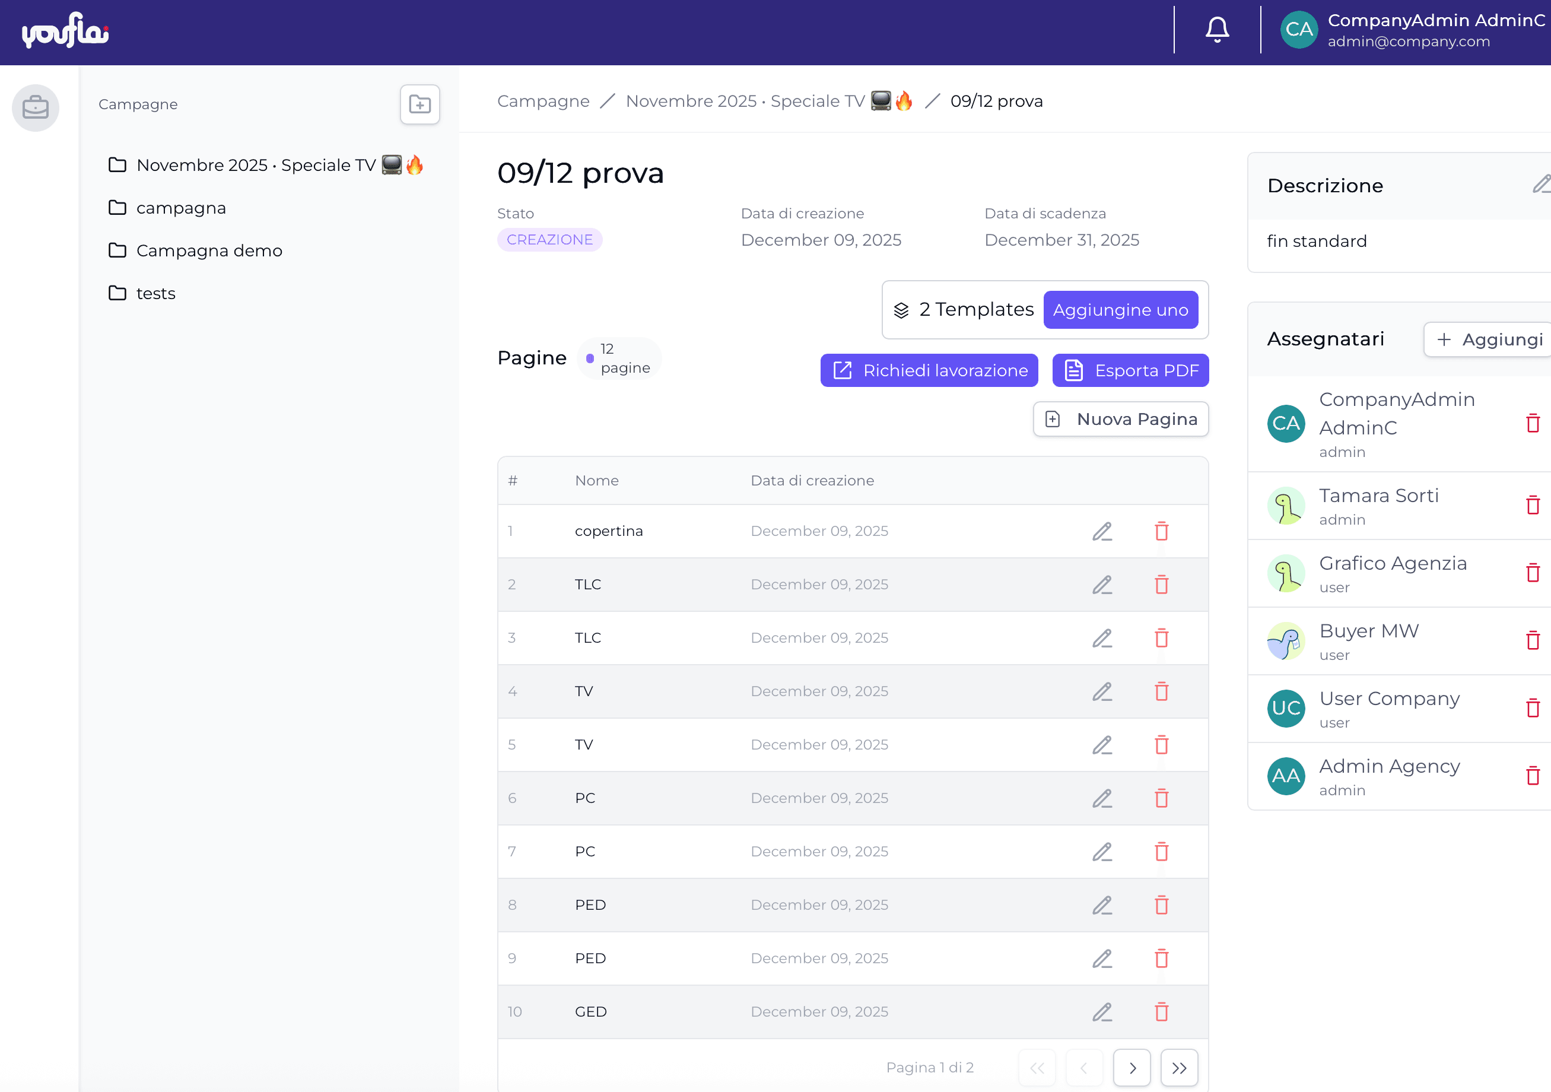The width and height of the screenshot is (1551, 1092).
Task: Edit the copertina page row
Action: tap(1102, 531)
